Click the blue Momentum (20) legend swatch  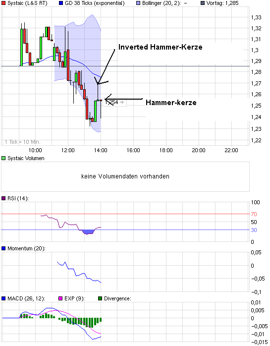coord(3,248)
